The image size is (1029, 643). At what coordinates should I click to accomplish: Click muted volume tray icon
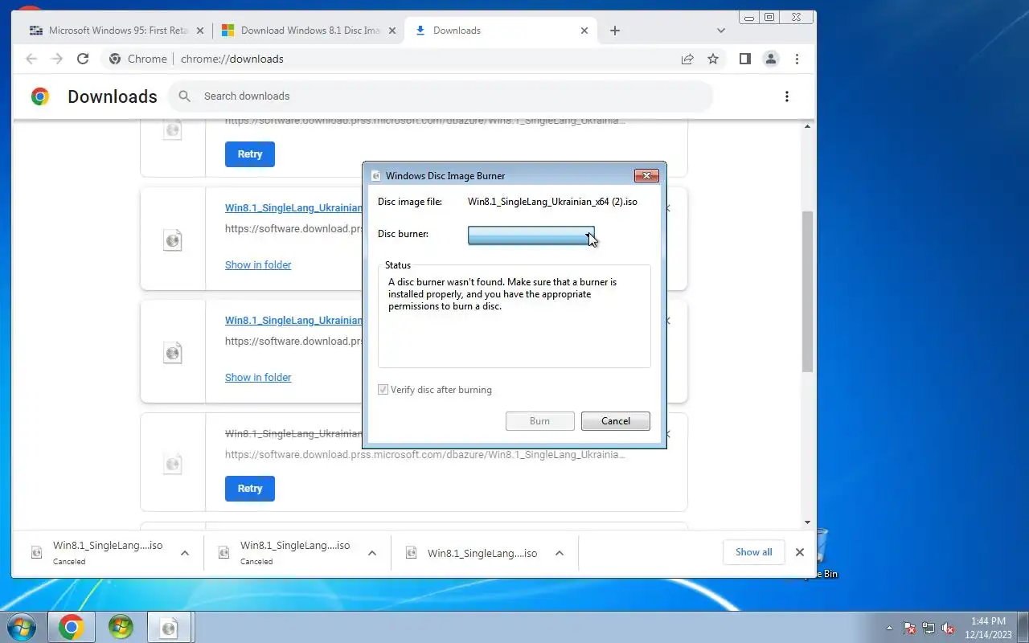pos(949,628)
